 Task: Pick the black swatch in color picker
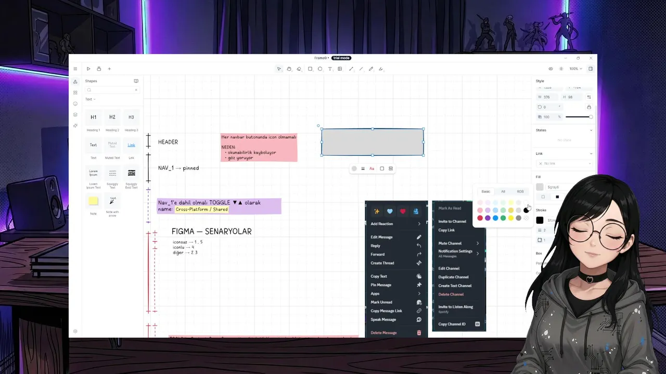pyautogui.click(x=526, y=210)
